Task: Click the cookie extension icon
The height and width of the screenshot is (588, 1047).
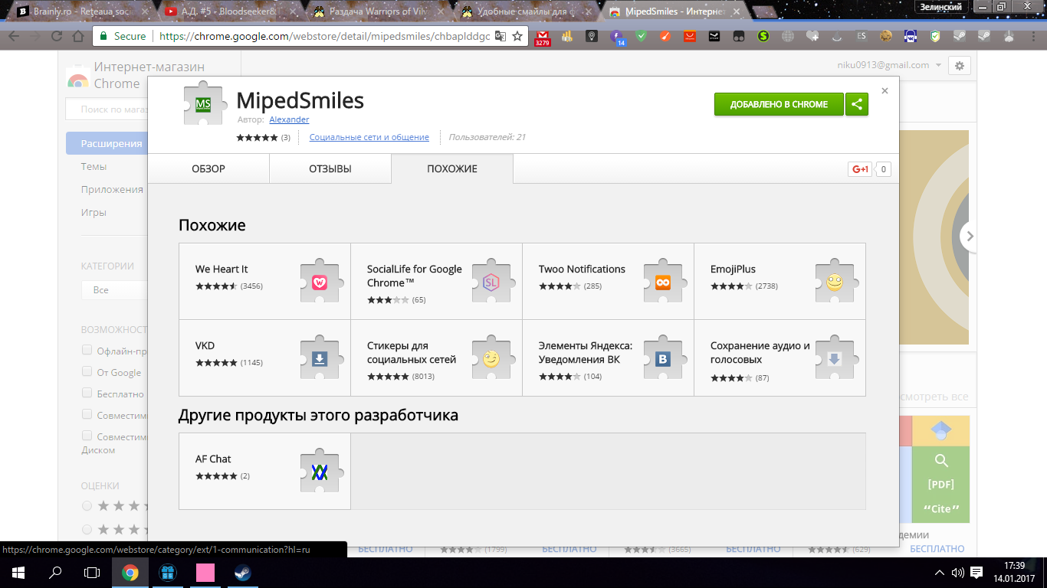Action: 886,36
